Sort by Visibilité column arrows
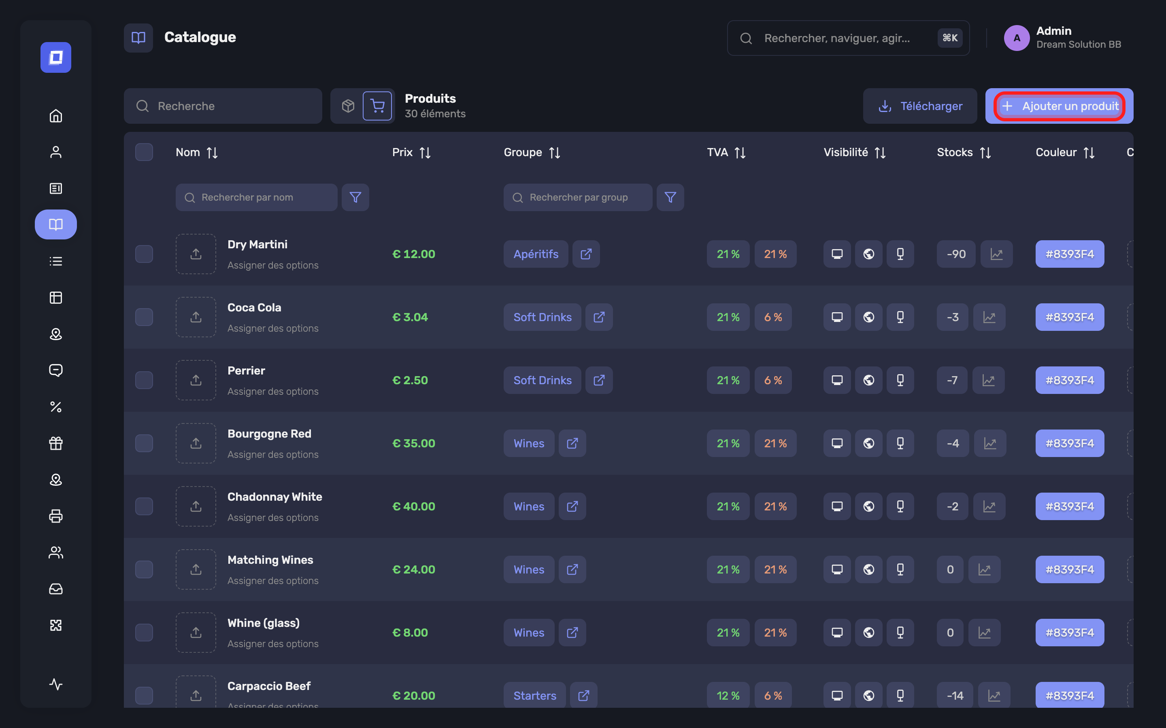Image resolution: width=1166 pixels, height=728 pixels. 880,152
